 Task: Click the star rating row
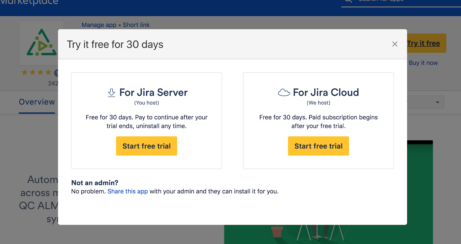click(x=36, y=73)
